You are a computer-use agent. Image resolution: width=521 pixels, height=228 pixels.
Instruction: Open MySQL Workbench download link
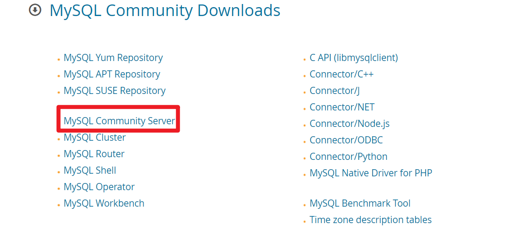104,204
